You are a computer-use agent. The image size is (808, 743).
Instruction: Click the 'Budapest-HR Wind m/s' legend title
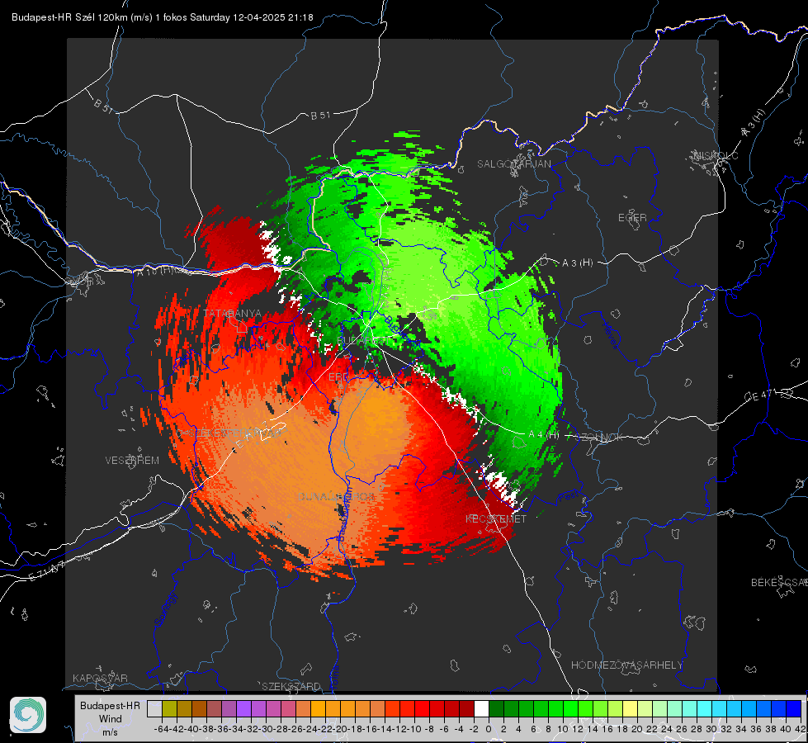111,719
